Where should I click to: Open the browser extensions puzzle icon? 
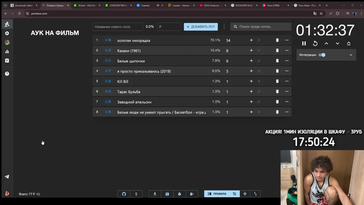coord(338,13)
